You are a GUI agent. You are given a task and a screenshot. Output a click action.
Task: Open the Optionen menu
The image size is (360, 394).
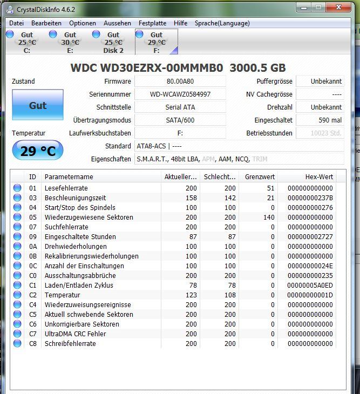pos(83,23)
